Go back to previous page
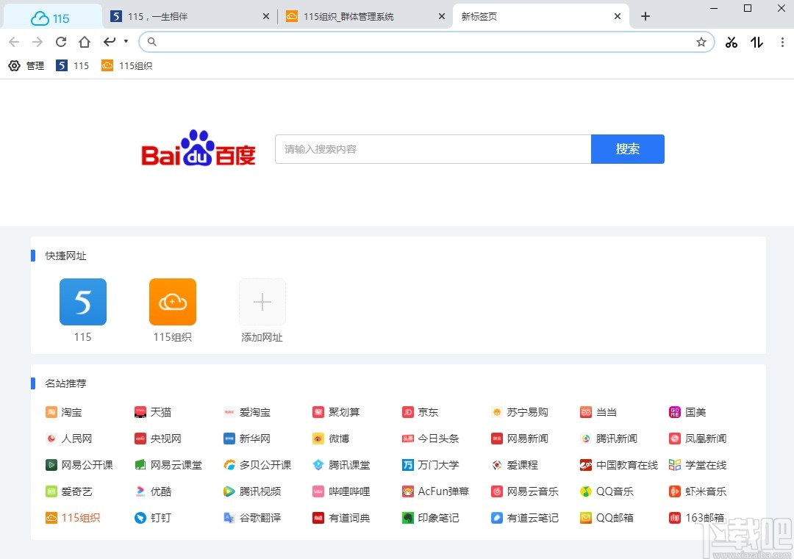 pyautogui.click(x=14, y=42)
